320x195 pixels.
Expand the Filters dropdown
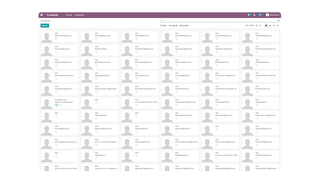tap(163, 25)
